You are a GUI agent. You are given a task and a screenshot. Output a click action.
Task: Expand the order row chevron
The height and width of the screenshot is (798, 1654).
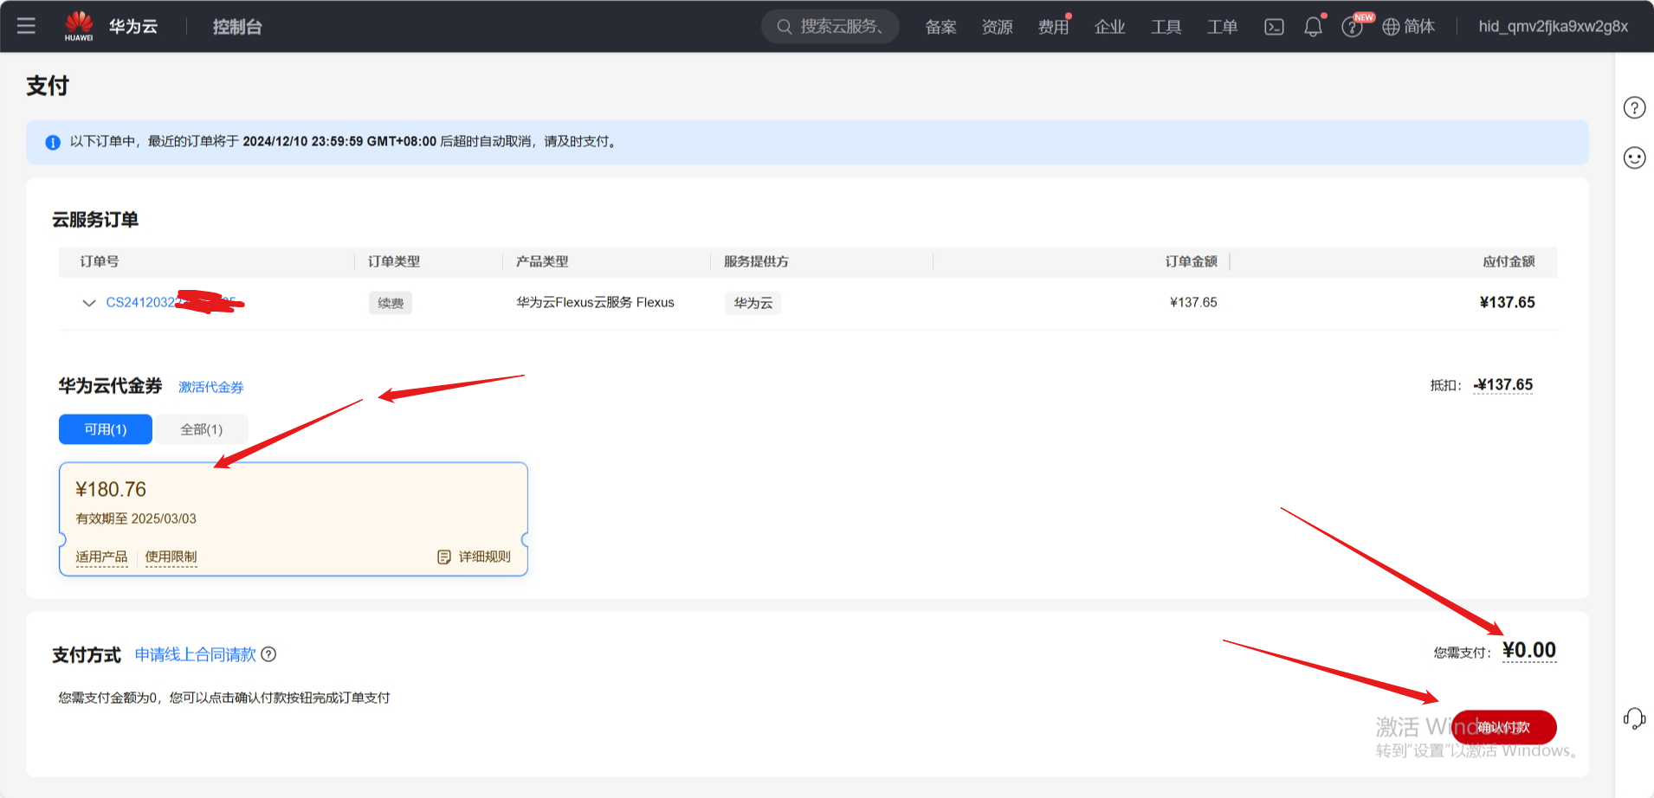tap(88, 303)
